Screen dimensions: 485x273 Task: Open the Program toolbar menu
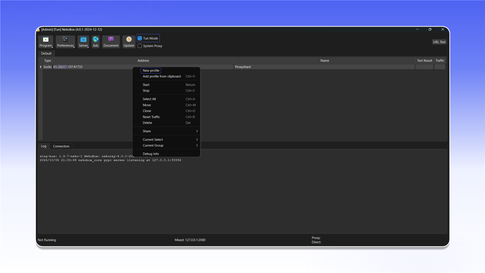pyautogui.click(x=46, y=42)
